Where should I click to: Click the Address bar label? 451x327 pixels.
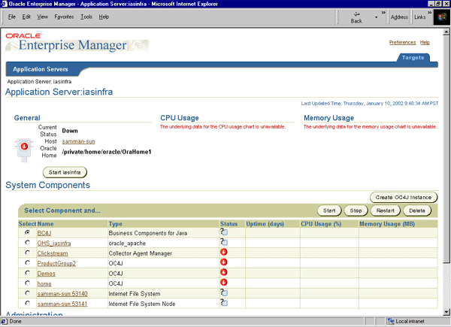[x=399, y=17]
